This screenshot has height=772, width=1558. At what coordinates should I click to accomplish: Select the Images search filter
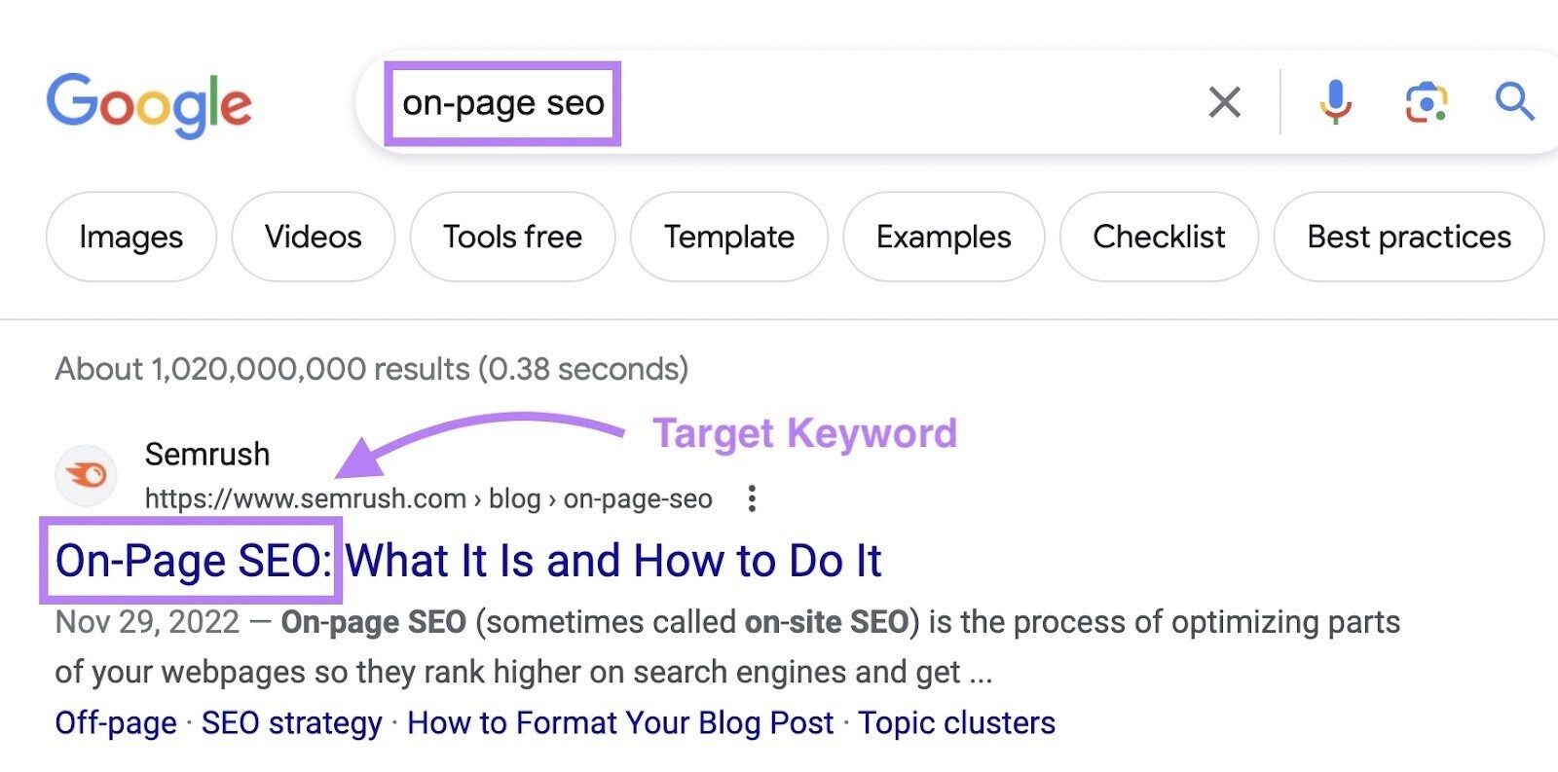pyautogui.click(x=130, y=237)
